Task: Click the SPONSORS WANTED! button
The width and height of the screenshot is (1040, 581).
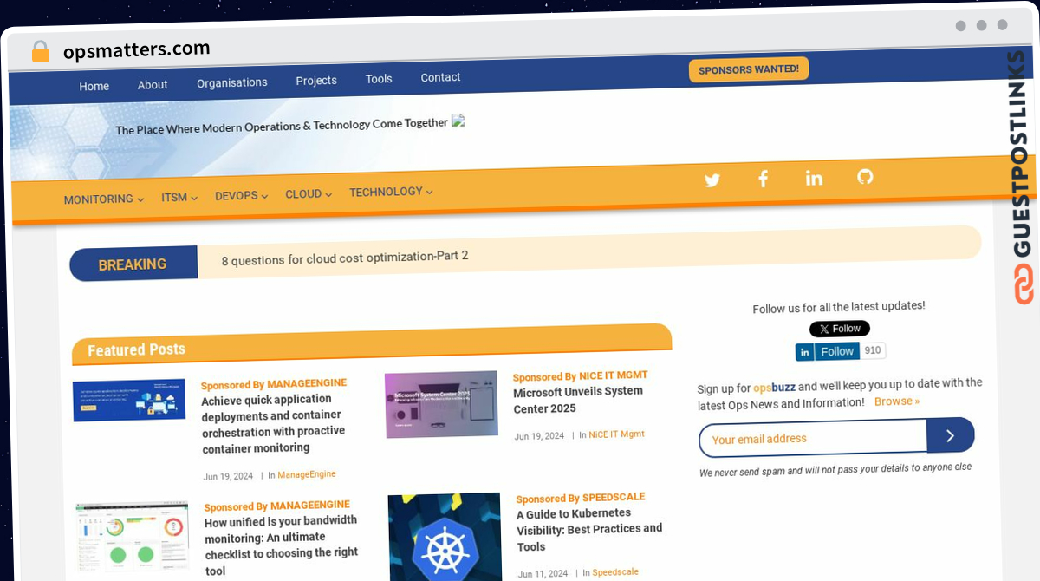Action: click(x=749, y=69)
